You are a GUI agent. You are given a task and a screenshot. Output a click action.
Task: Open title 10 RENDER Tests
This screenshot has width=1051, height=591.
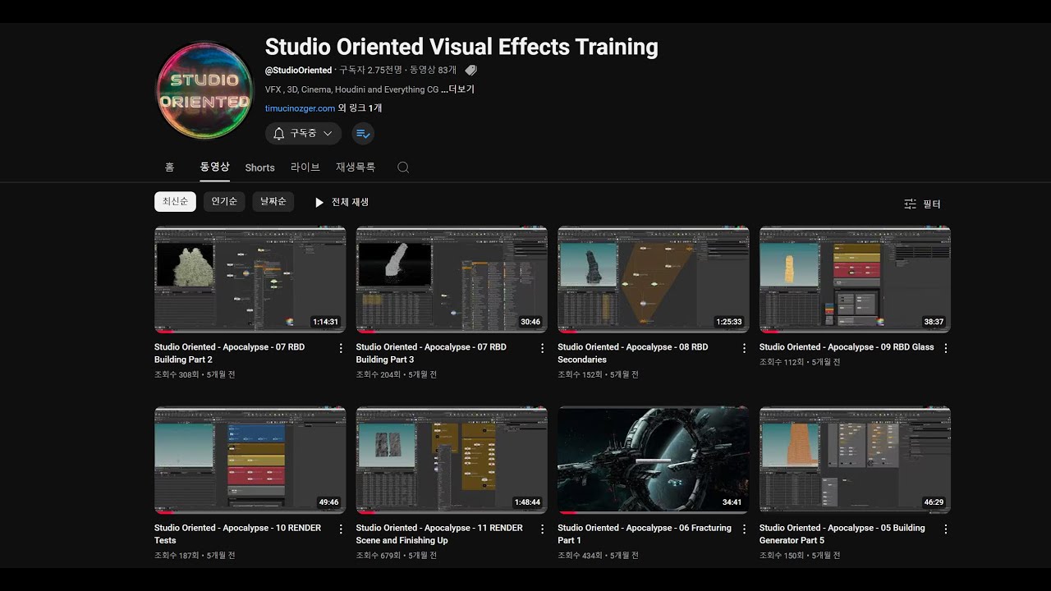[237, 534]
